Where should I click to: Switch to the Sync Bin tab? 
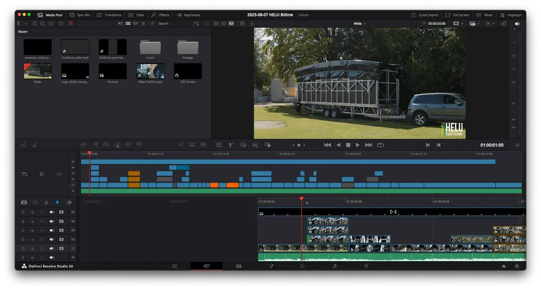point(79,15)
